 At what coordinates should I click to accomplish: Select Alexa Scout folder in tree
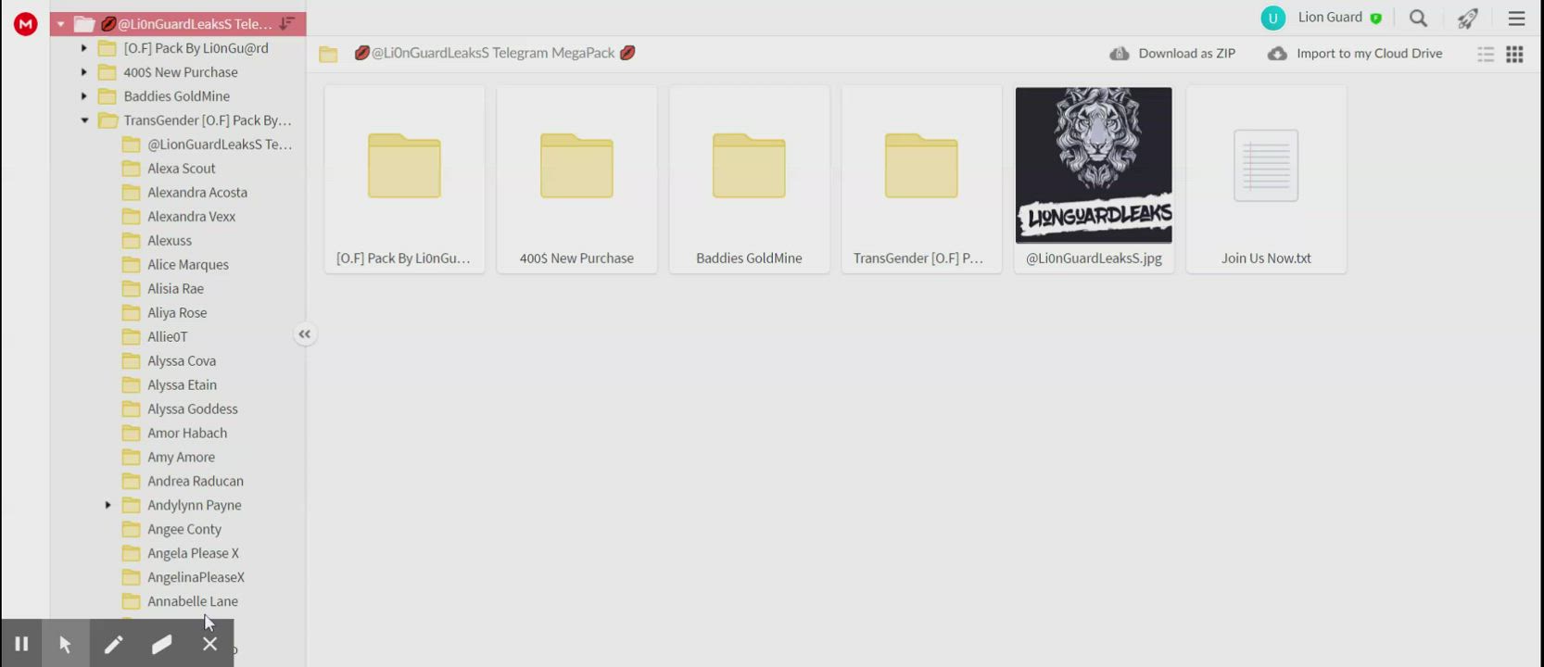(x=181, y=169)
